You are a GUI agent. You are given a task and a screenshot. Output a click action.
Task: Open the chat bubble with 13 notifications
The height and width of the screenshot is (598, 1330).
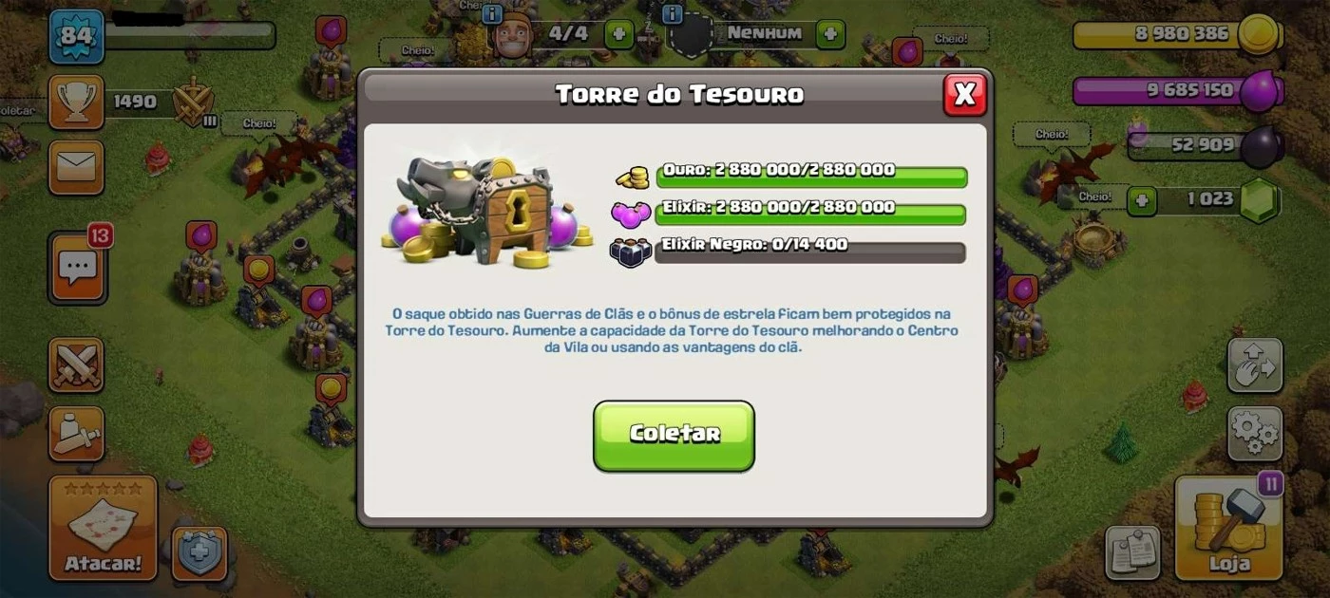(x=77, y=268)
